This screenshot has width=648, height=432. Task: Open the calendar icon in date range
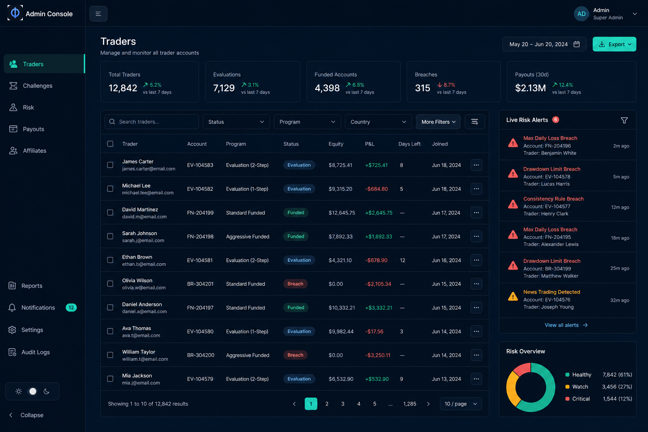click(x=576, y=44)
